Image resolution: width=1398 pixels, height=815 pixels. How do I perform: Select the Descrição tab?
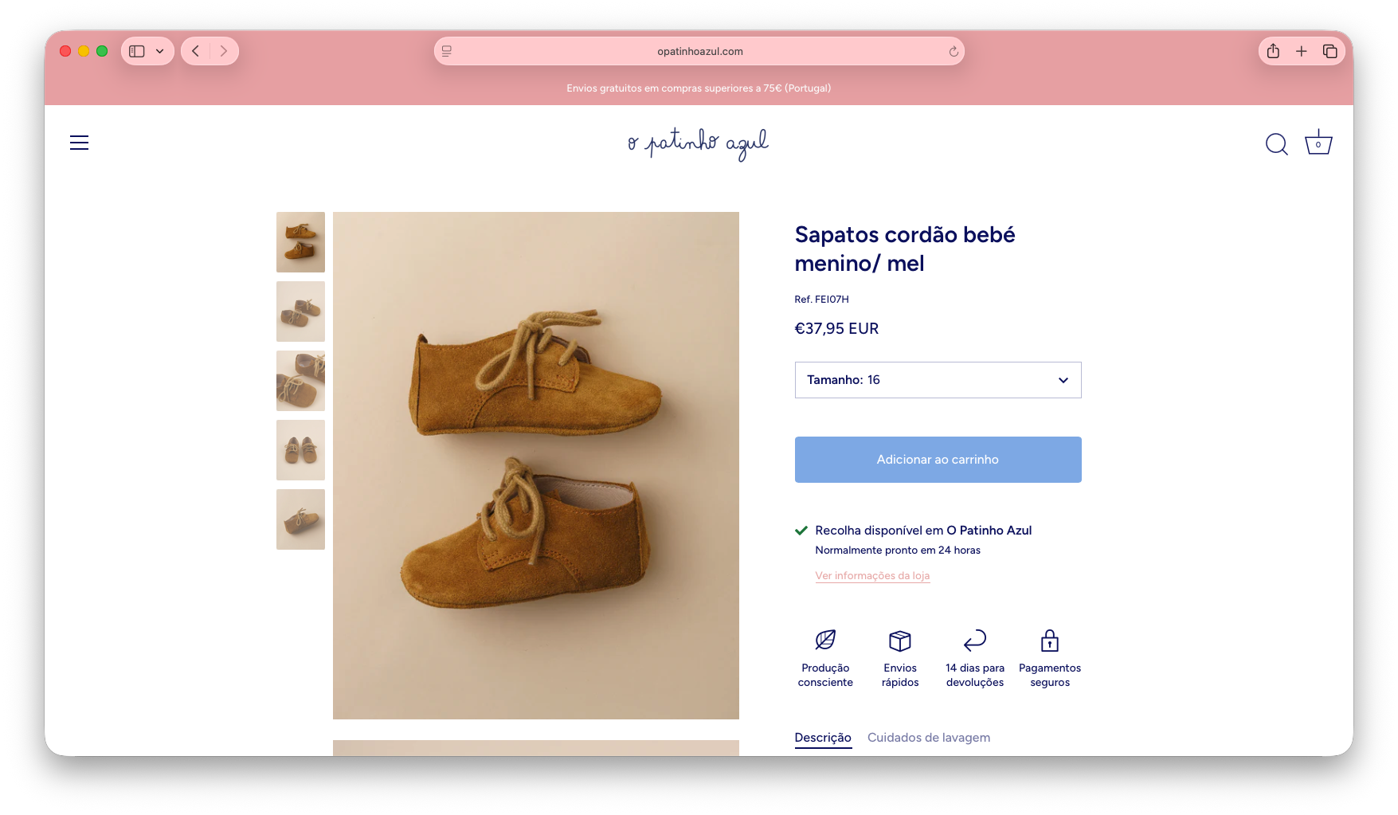(823, 738)
